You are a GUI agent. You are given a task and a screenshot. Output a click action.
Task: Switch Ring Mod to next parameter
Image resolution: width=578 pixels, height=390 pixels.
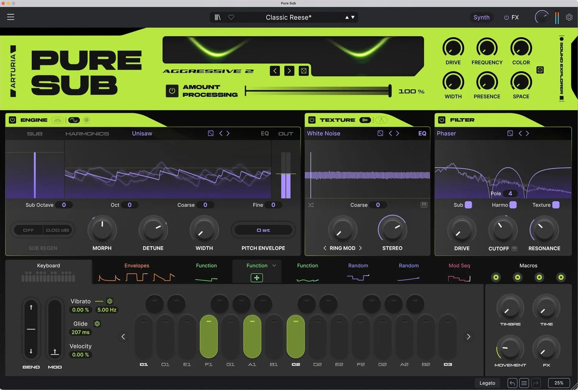[360, 248]
